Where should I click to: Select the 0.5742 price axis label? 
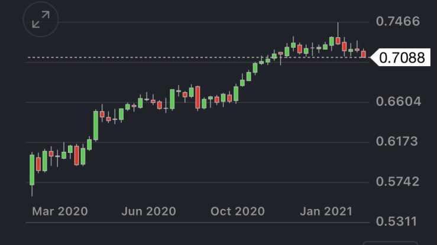click(x=398, y=181)
